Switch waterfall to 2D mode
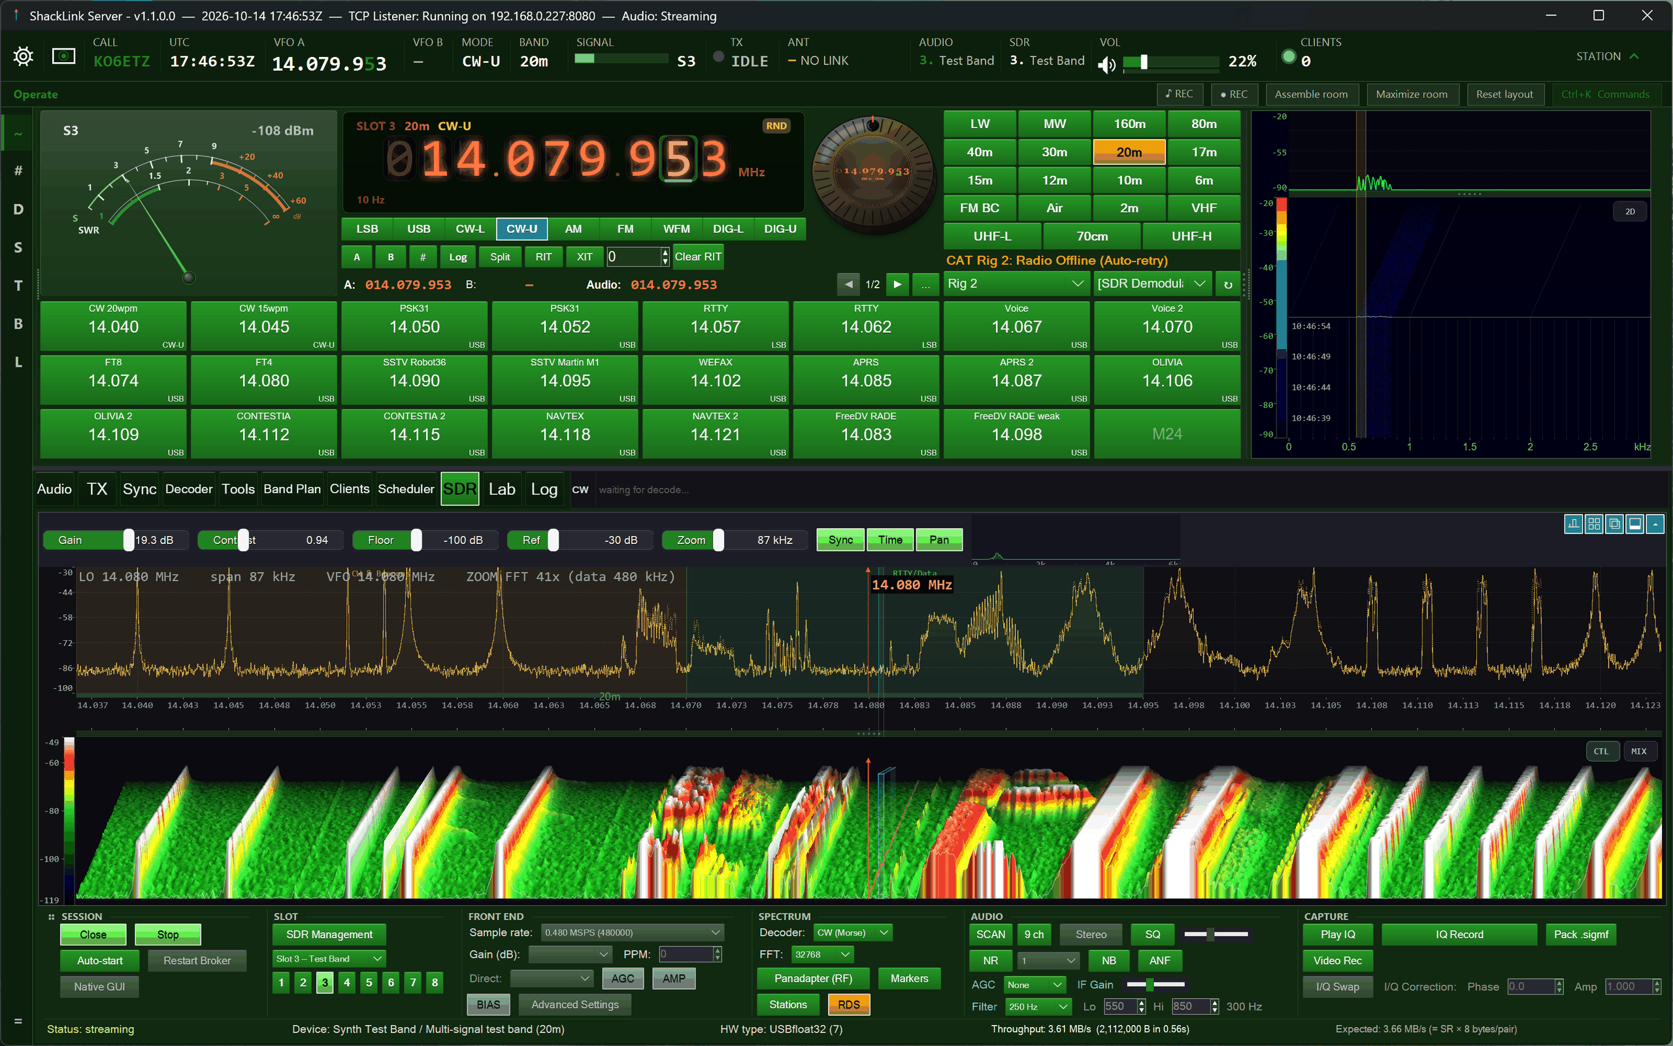Viewport: 1673px width, 1046px height. (x=1630, y=212)
